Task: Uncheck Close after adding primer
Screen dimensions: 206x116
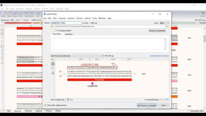Action: [45, 105]
